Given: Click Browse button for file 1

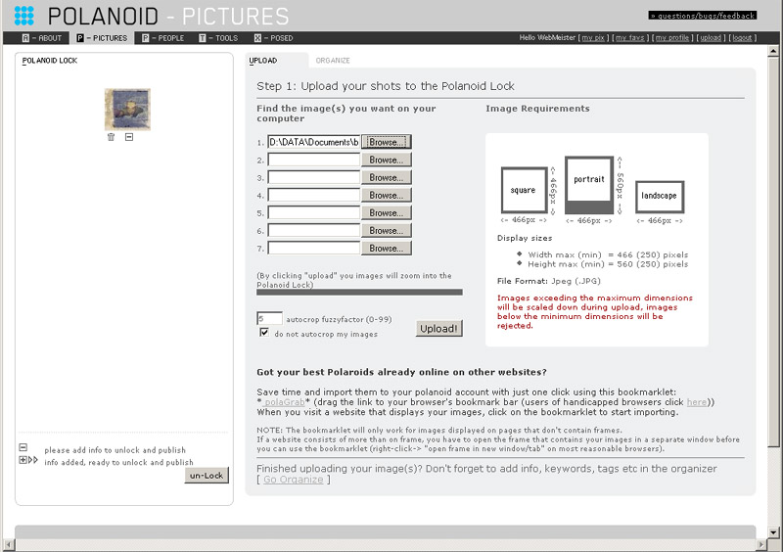Looking at the screenshot, I should (387, 142).
